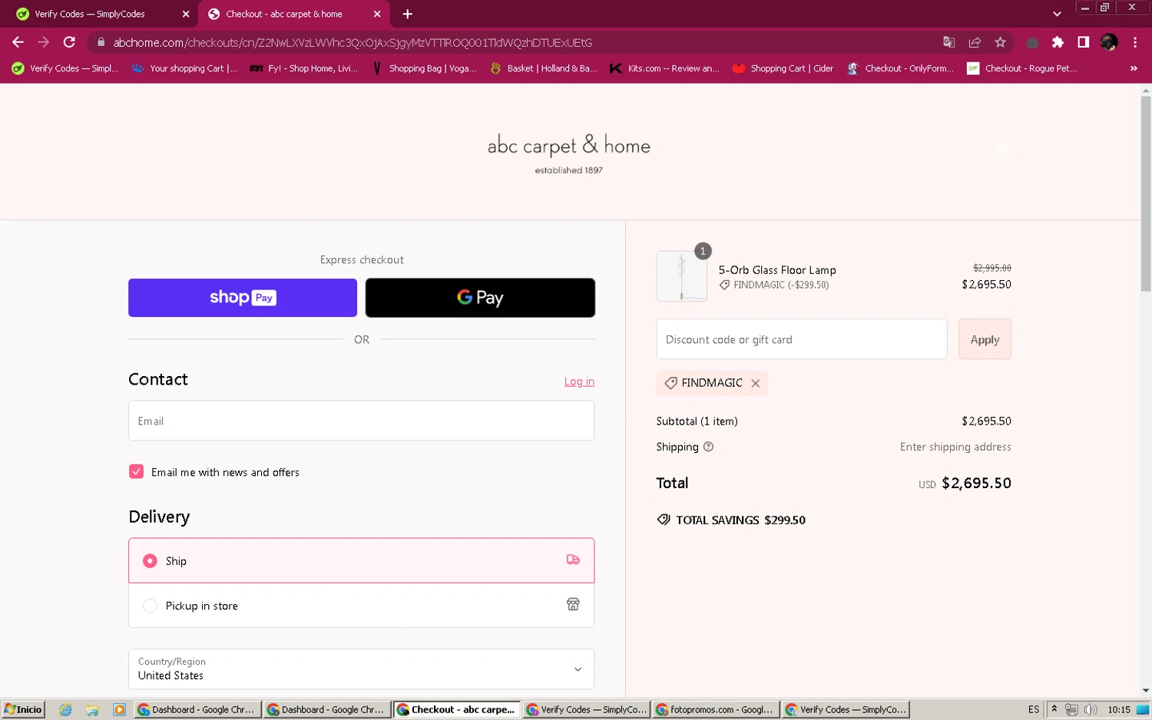Open a new browser tab

[407, 14]
